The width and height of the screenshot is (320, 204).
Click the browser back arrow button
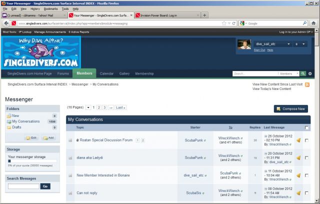6,23
